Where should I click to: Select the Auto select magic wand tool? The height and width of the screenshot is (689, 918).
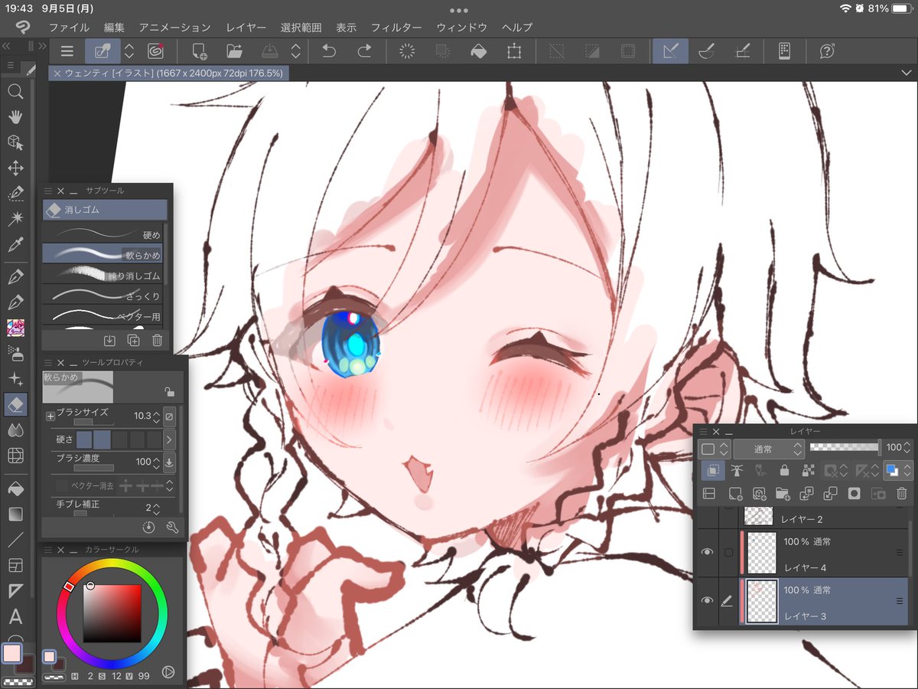(15, 219)
